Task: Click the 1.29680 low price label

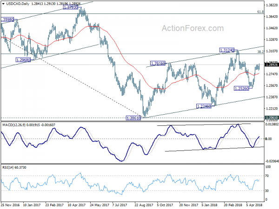Action: click(23, 60)
